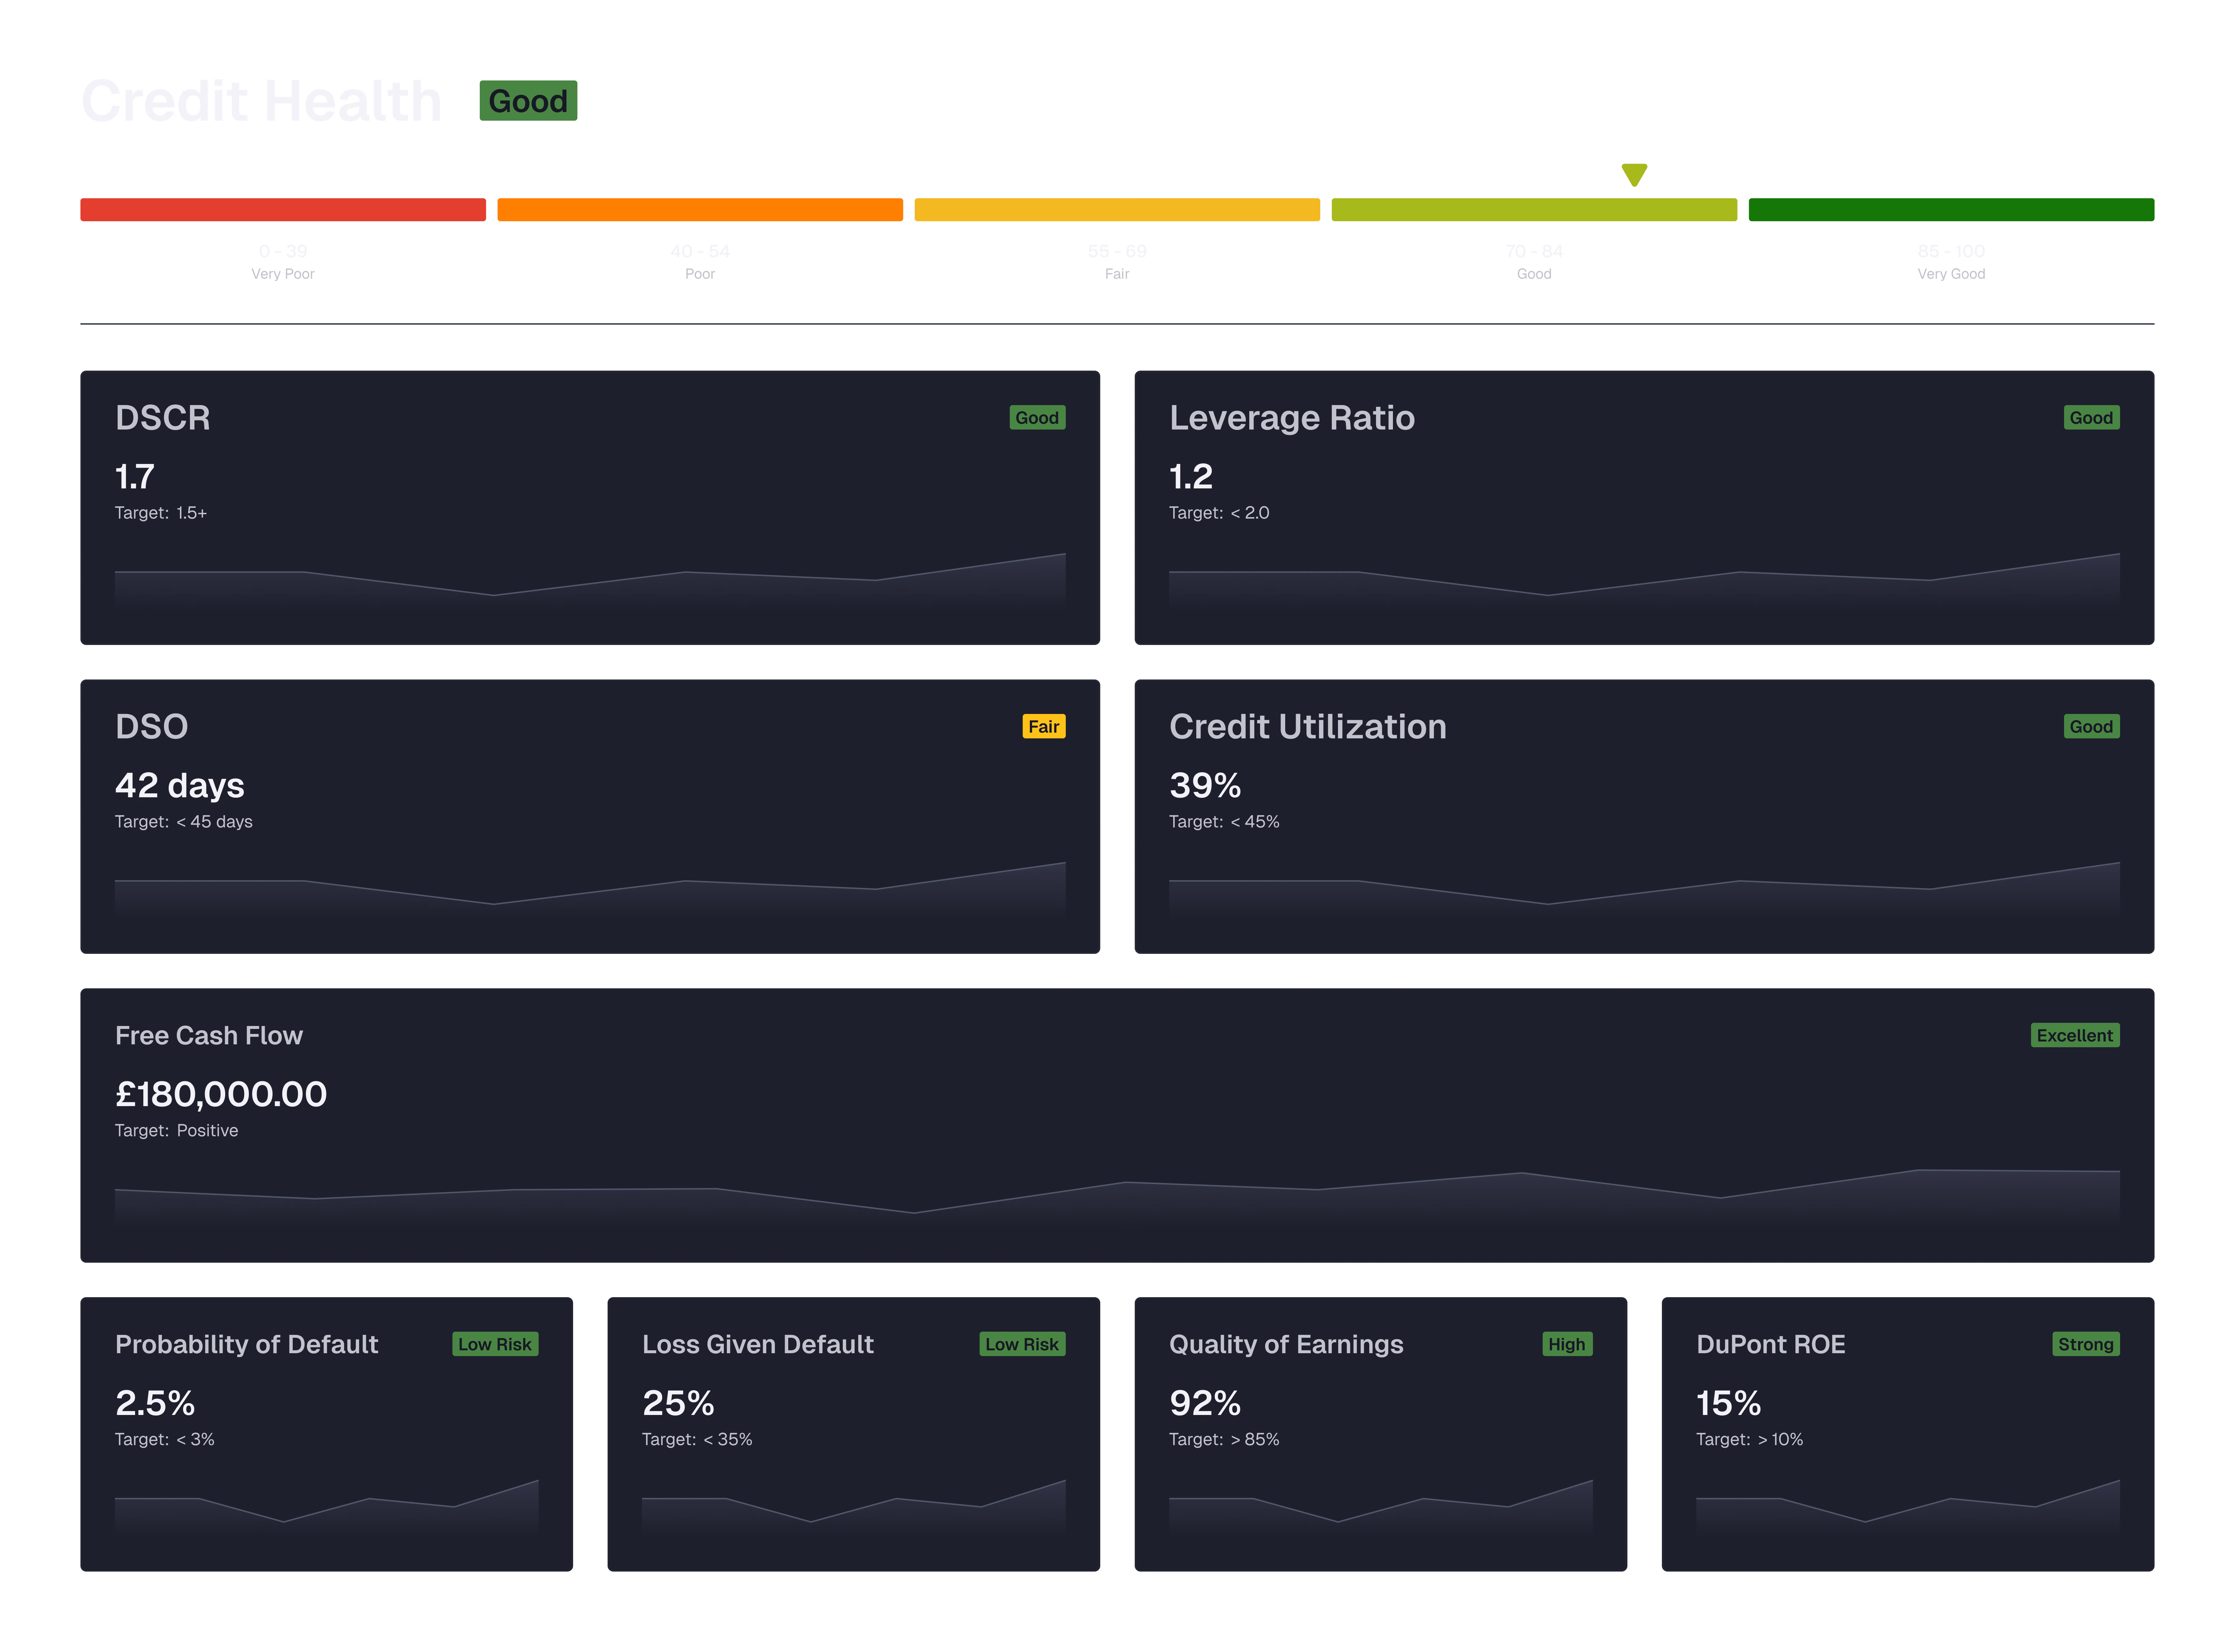Select the 42 days DSO value

[180, 786]
